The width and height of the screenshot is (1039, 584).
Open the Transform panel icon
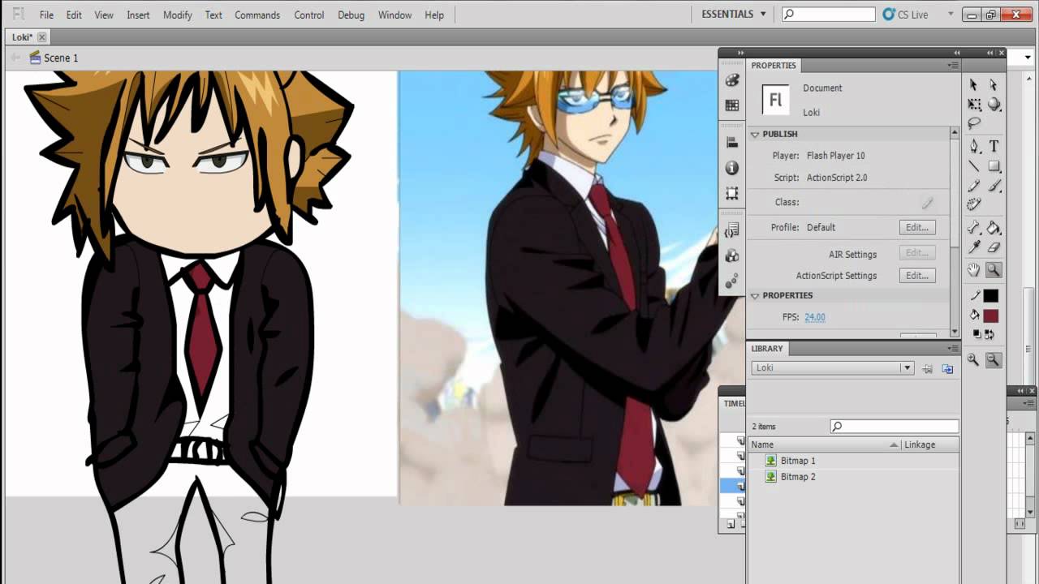pos(732,194)
